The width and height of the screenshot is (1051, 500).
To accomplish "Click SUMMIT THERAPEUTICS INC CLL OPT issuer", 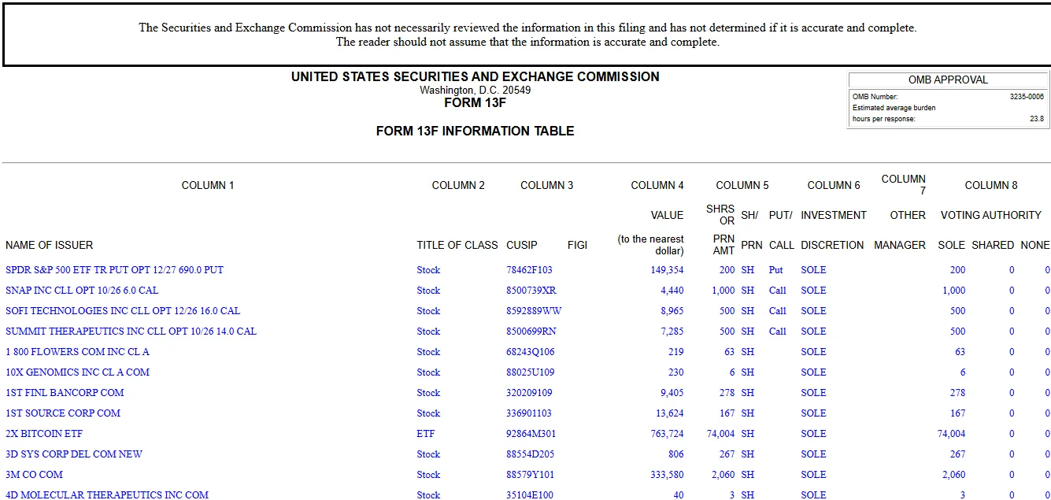I will [131, 331].
